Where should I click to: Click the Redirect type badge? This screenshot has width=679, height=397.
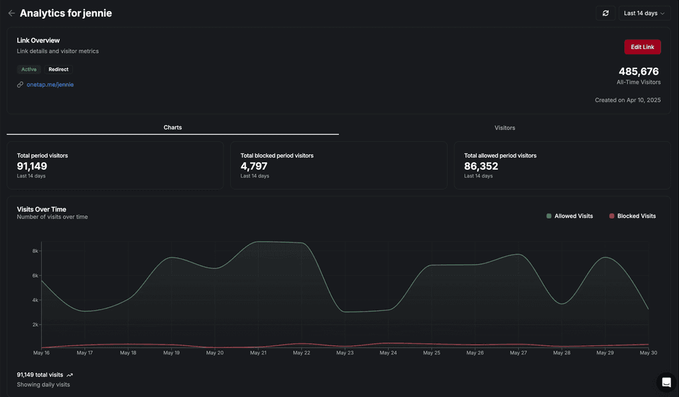click(x=58, y=70)
